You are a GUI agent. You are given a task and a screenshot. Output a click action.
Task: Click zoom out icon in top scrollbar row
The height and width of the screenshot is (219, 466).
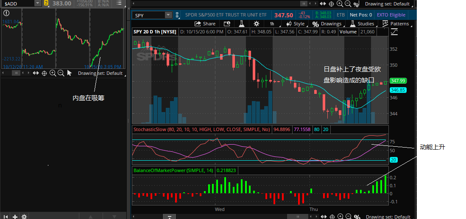[348, 4]
